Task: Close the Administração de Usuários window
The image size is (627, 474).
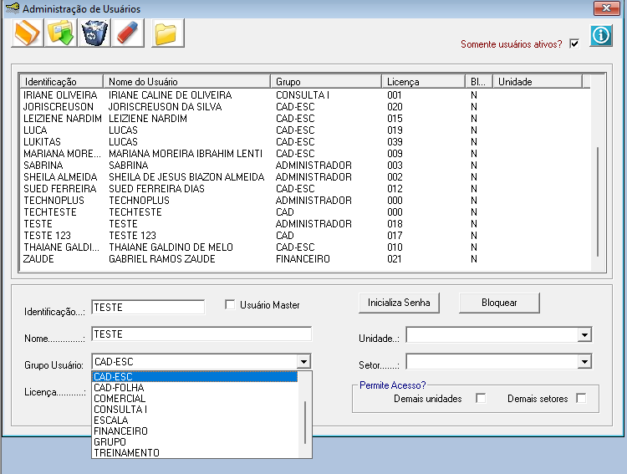Action: 606,8
